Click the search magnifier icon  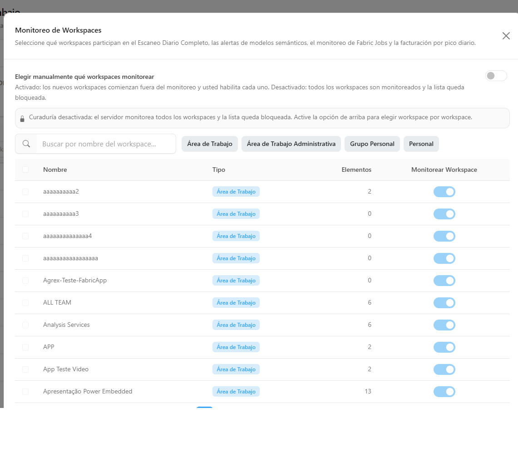[26, 144]
